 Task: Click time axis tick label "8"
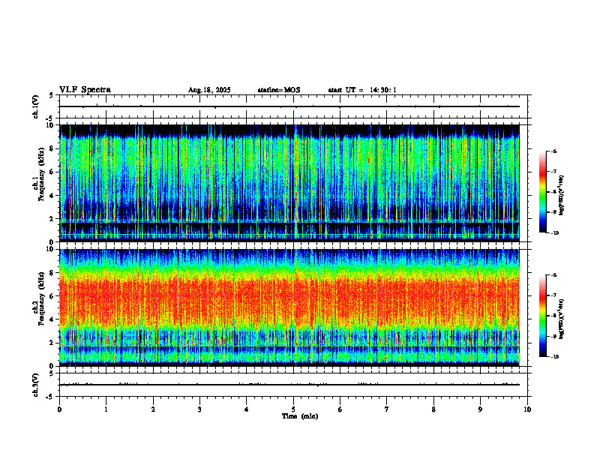tap(433, 409)
